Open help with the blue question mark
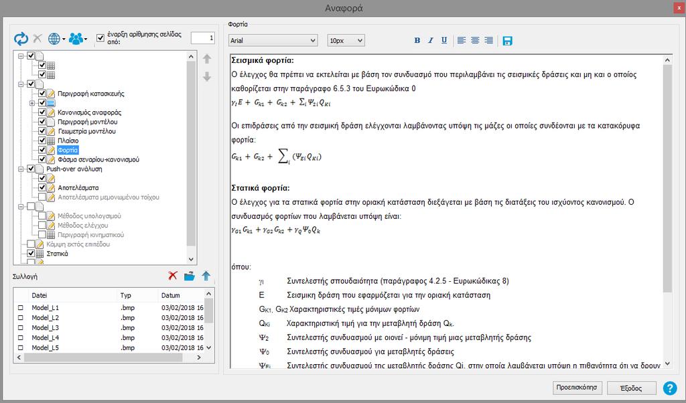 (x=670, y=388)
